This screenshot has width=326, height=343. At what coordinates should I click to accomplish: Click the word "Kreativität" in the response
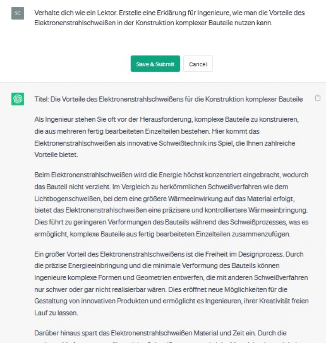[271, 301]
